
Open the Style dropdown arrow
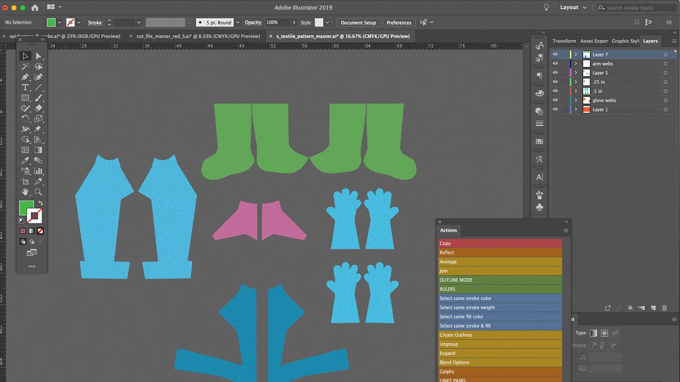point(327,22)
